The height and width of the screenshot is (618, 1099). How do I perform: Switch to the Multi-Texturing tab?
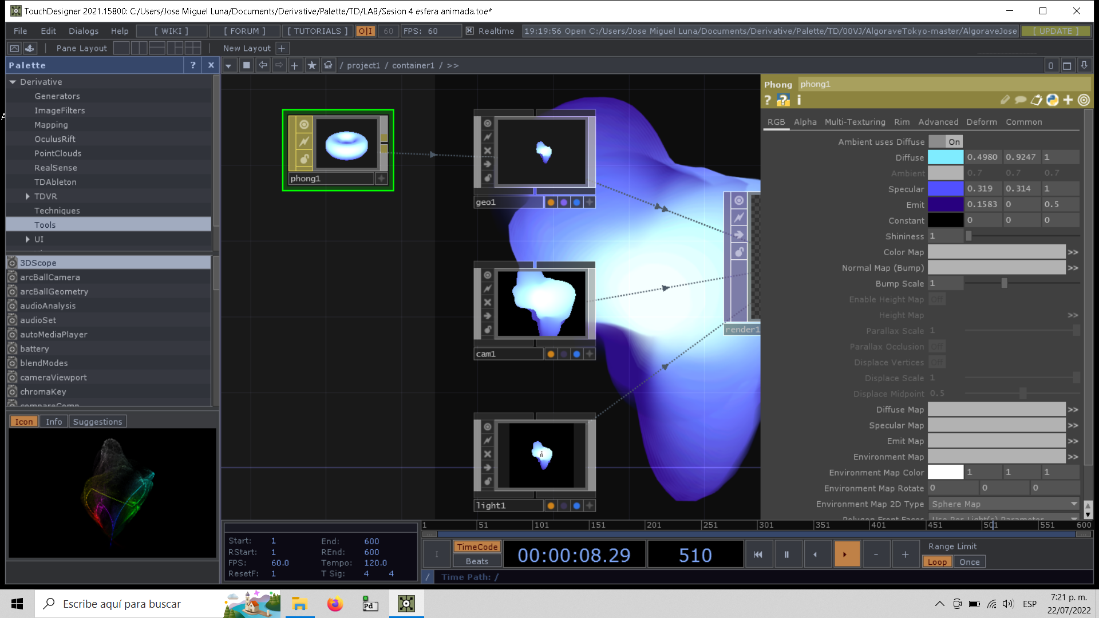855,122
